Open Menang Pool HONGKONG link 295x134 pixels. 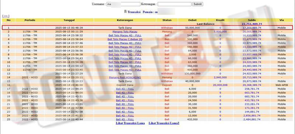[x=125, y=78]
